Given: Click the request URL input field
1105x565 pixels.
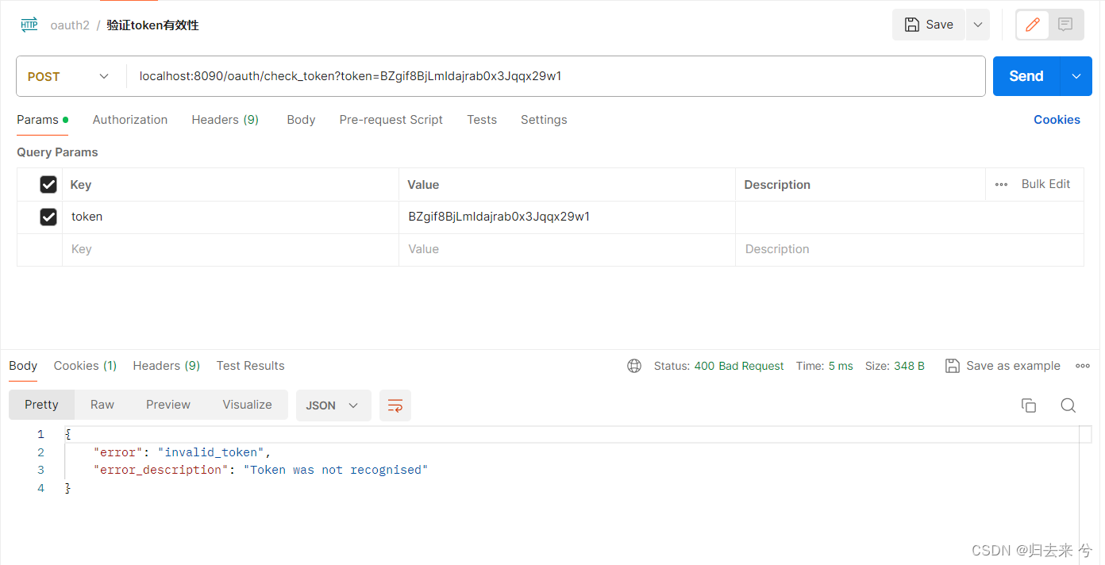Looking at the screenshot, I should point(476,76).
